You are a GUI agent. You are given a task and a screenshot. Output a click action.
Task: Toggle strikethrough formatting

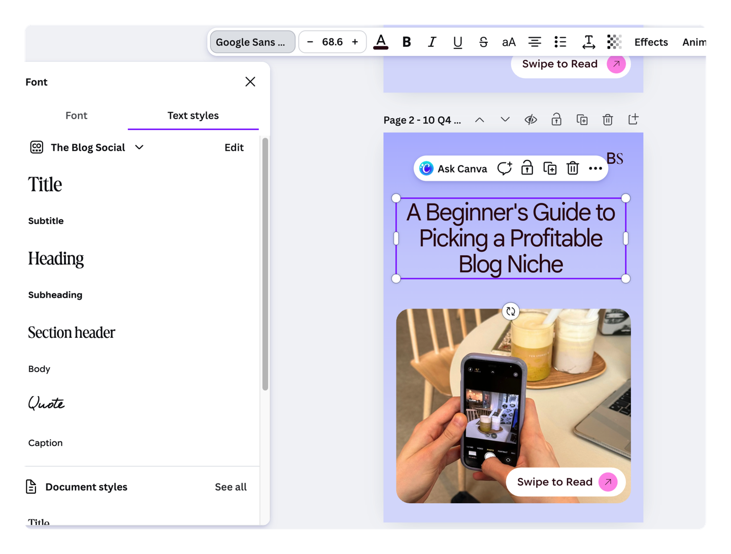pyautogui.click(x=483, y=42)
